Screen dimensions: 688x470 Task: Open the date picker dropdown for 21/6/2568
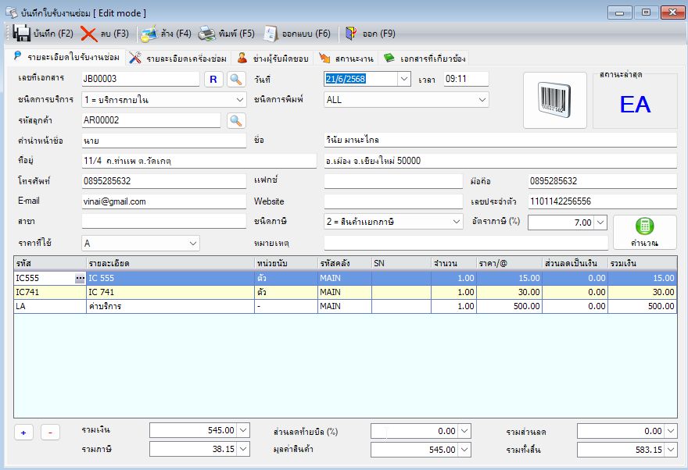click(x=404, y=80)
